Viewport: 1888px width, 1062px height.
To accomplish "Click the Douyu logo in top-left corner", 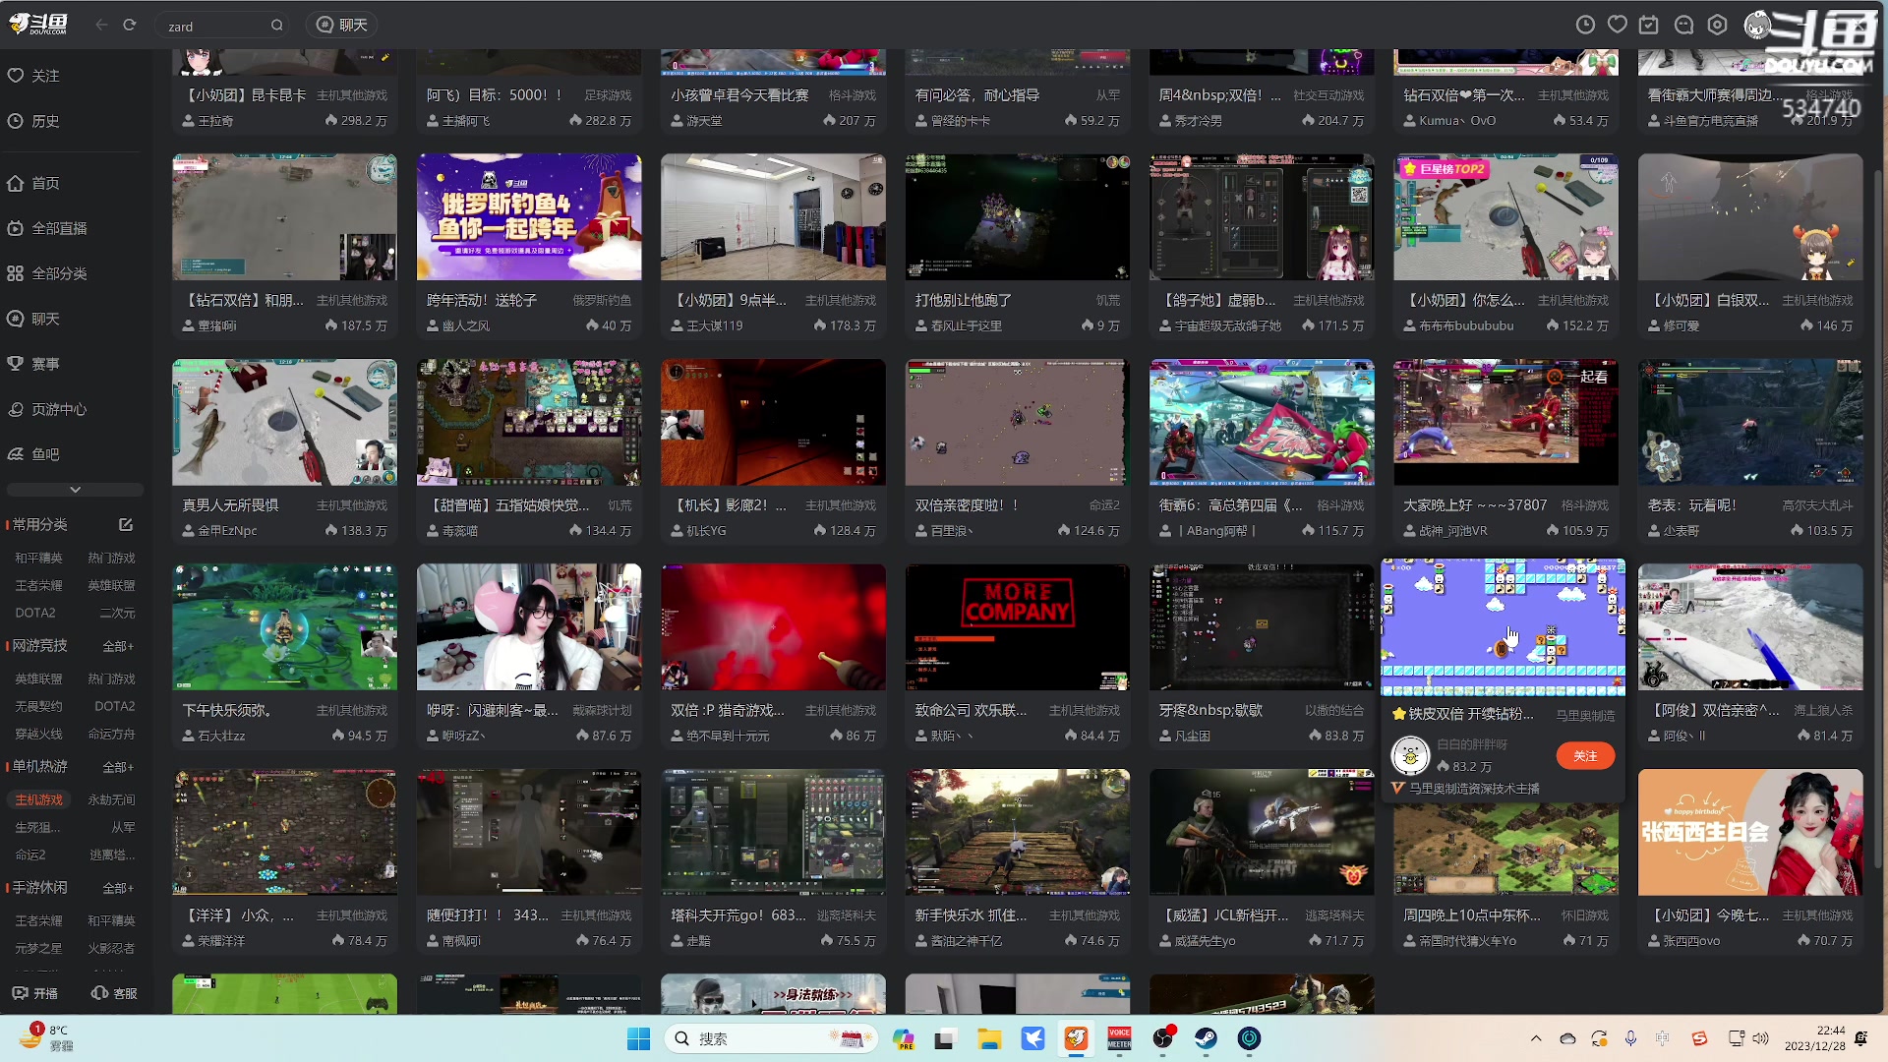I will coord(39,24).
